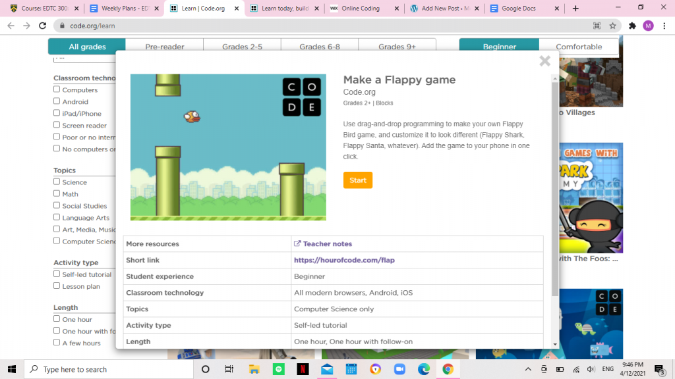Toggle the Screen reader checkbox
The height and width of the screenshot is (379, 675).
[57, 124]
